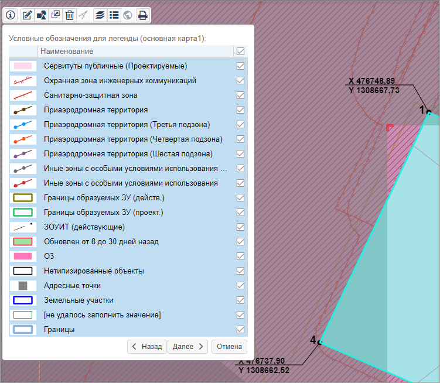Click the globe base map icon
The height and width of the screenshot is (383, 440).
pos(128,15)
